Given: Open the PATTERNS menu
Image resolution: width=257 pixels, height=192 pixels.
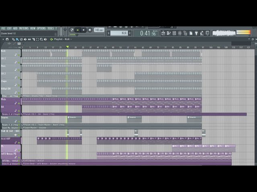Looking at the screenshot, I should point(24,28).
